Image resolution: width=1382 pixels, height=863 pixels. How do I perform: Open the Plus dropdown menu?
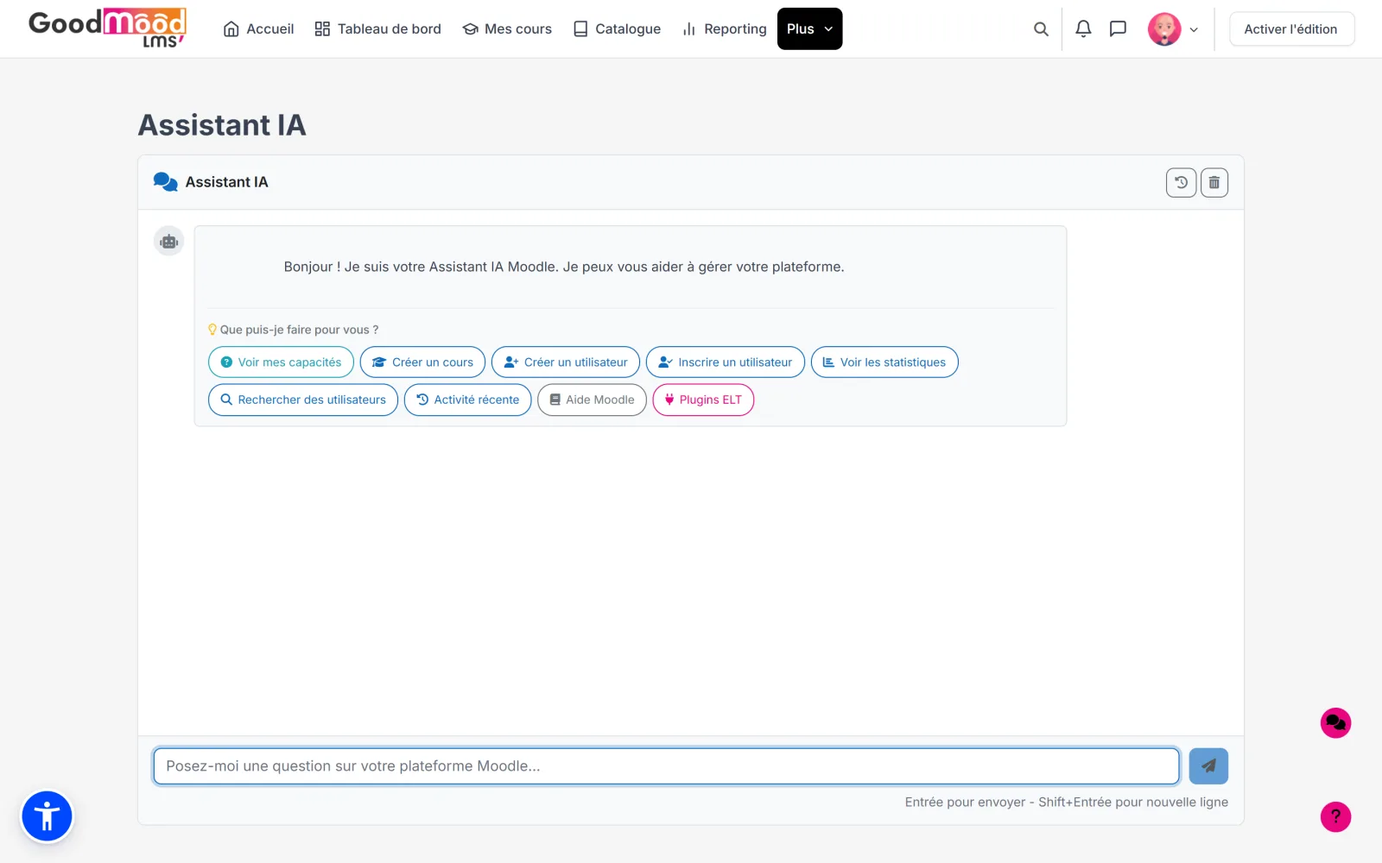click(809, 29)
